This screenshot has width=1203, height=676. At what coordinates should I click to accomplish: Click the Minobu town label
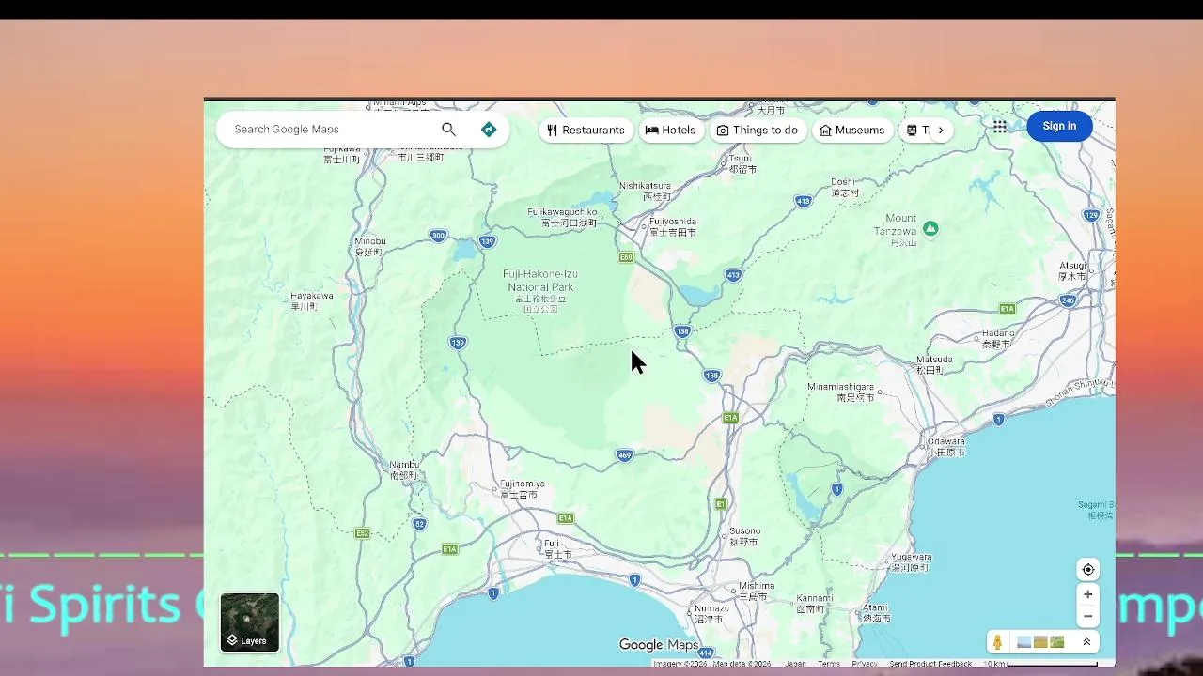point(369,246)
